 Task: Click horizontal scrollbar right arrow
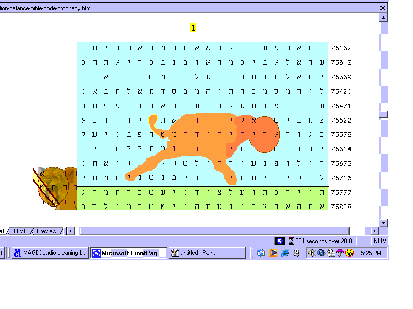pos(375,231)
